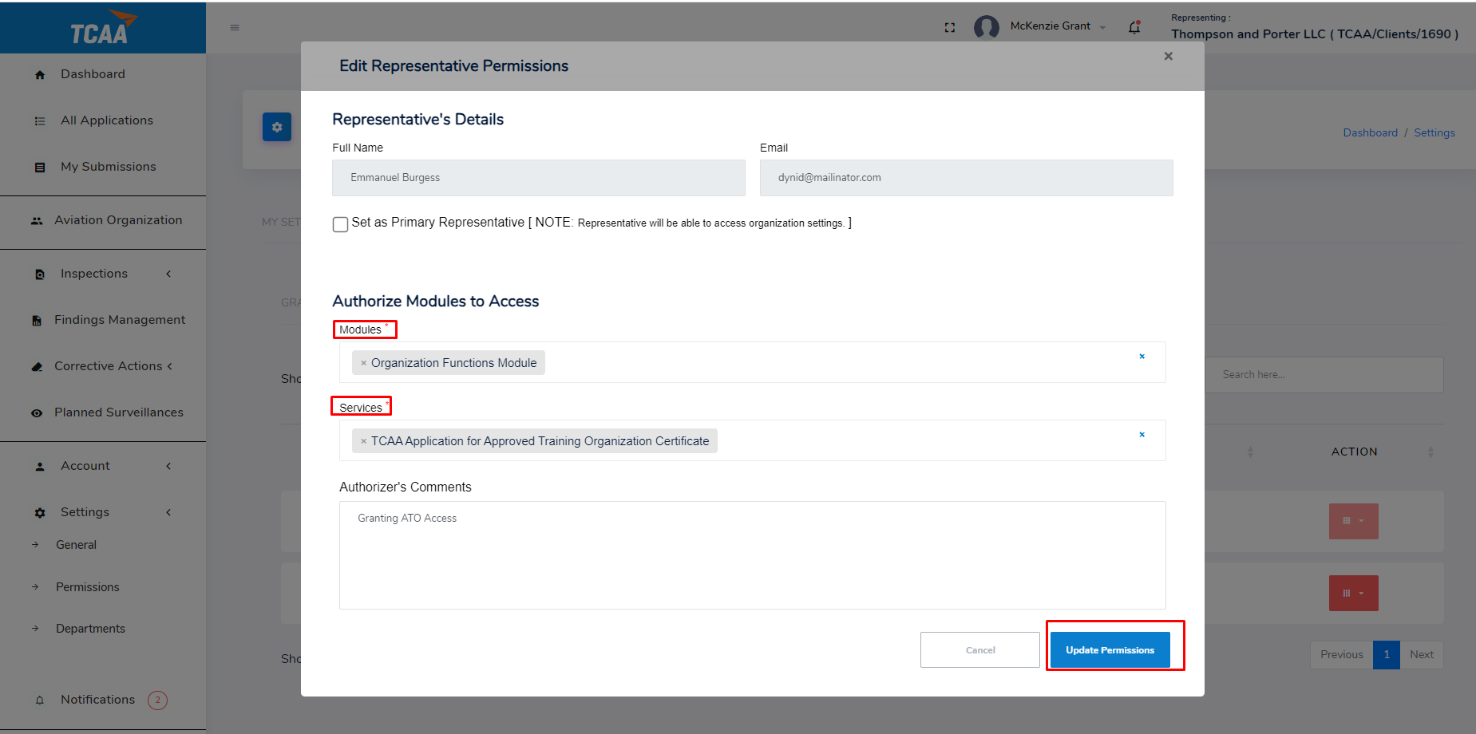Remove Organization Functions Module tag
This screenshot has height=734, width=1476.
click(x=363, y=363)
